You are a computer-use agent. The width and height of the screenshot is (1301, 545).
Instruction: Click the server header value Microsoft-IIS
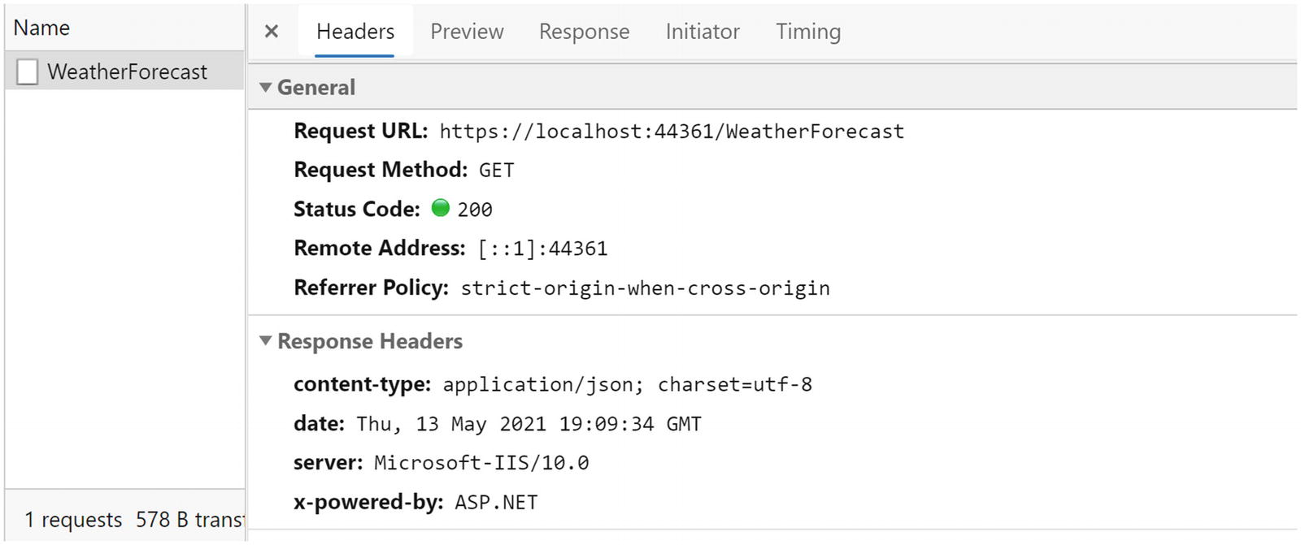pos(481,463)
